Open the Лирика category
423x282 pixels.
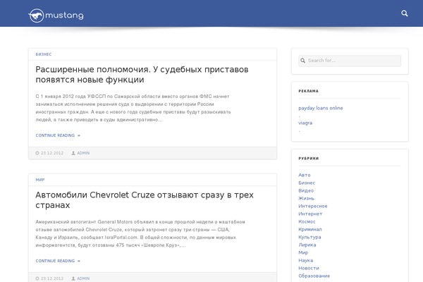tap(307, 245)
